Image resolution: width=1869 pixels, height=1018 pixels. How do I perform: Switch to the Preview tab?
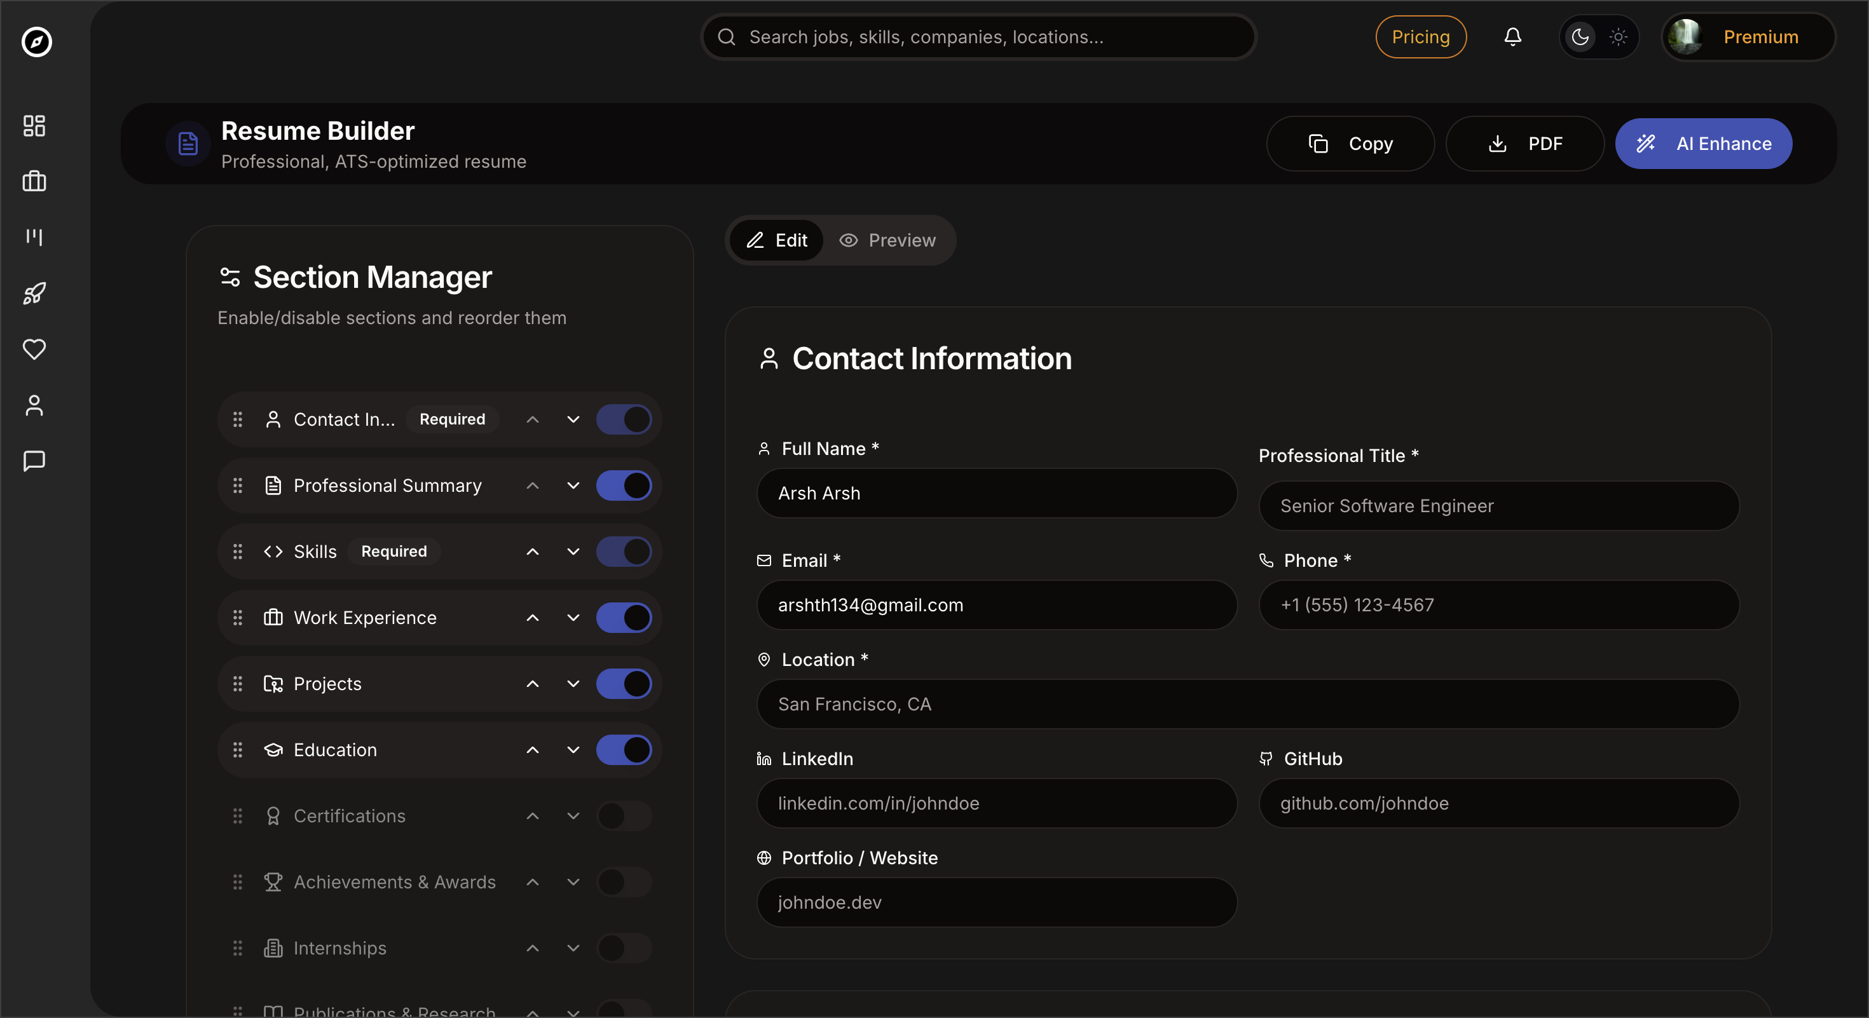887,240
